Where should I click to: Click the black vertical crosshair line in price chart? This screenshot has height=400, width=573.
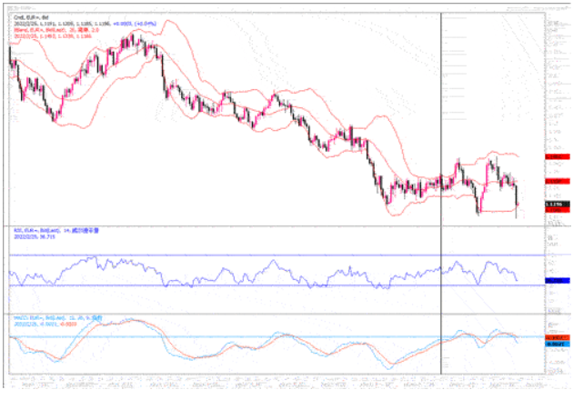(x=442, y=109)
